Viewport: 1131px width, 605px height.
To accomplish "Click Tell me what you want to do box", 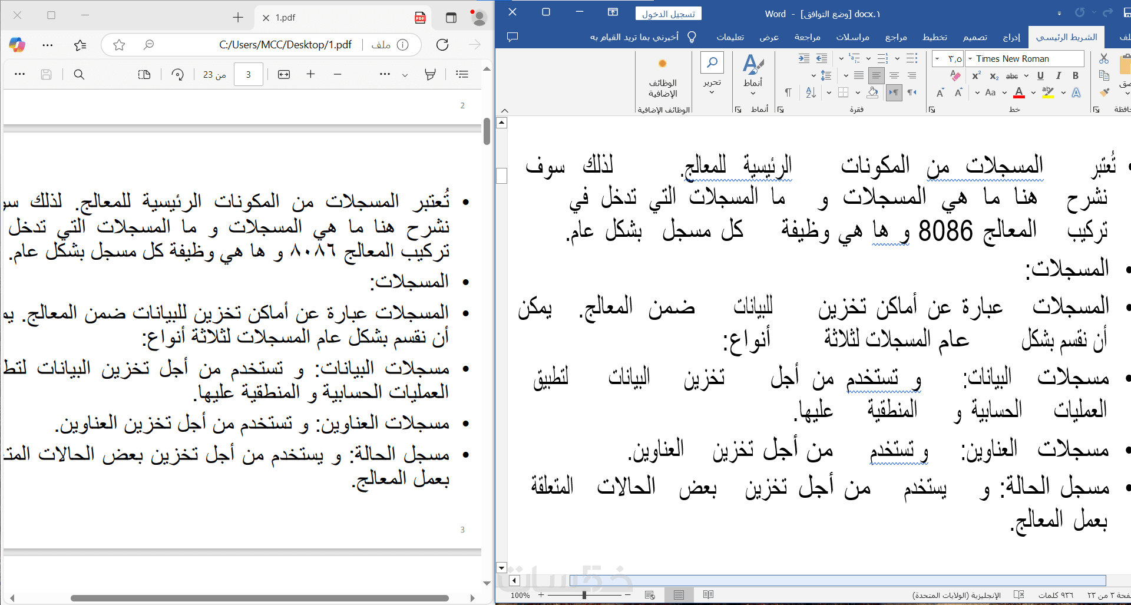I will point(643,37).
